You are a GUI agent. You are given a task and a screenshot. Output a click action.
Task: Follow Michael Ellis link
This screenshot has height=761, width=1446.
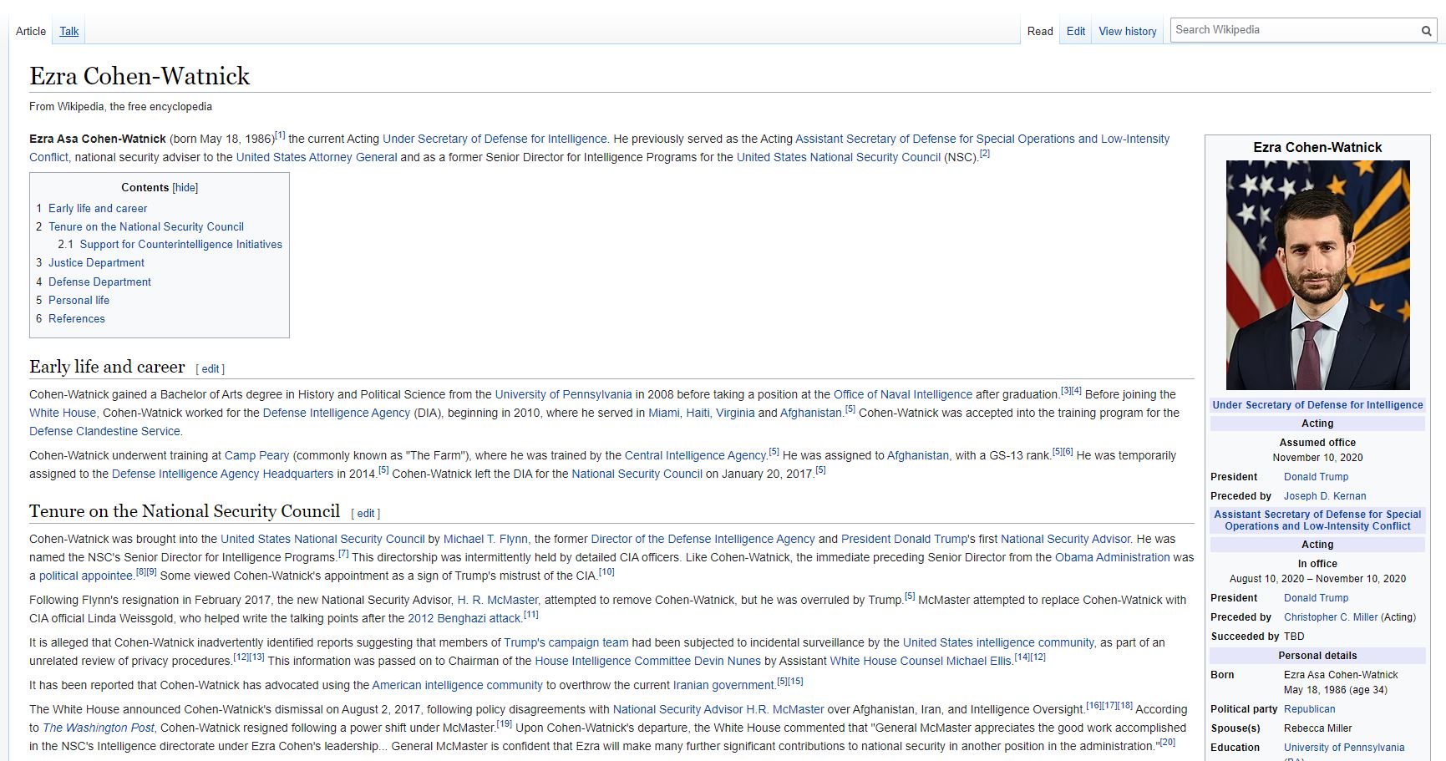(x=978, y=661)
